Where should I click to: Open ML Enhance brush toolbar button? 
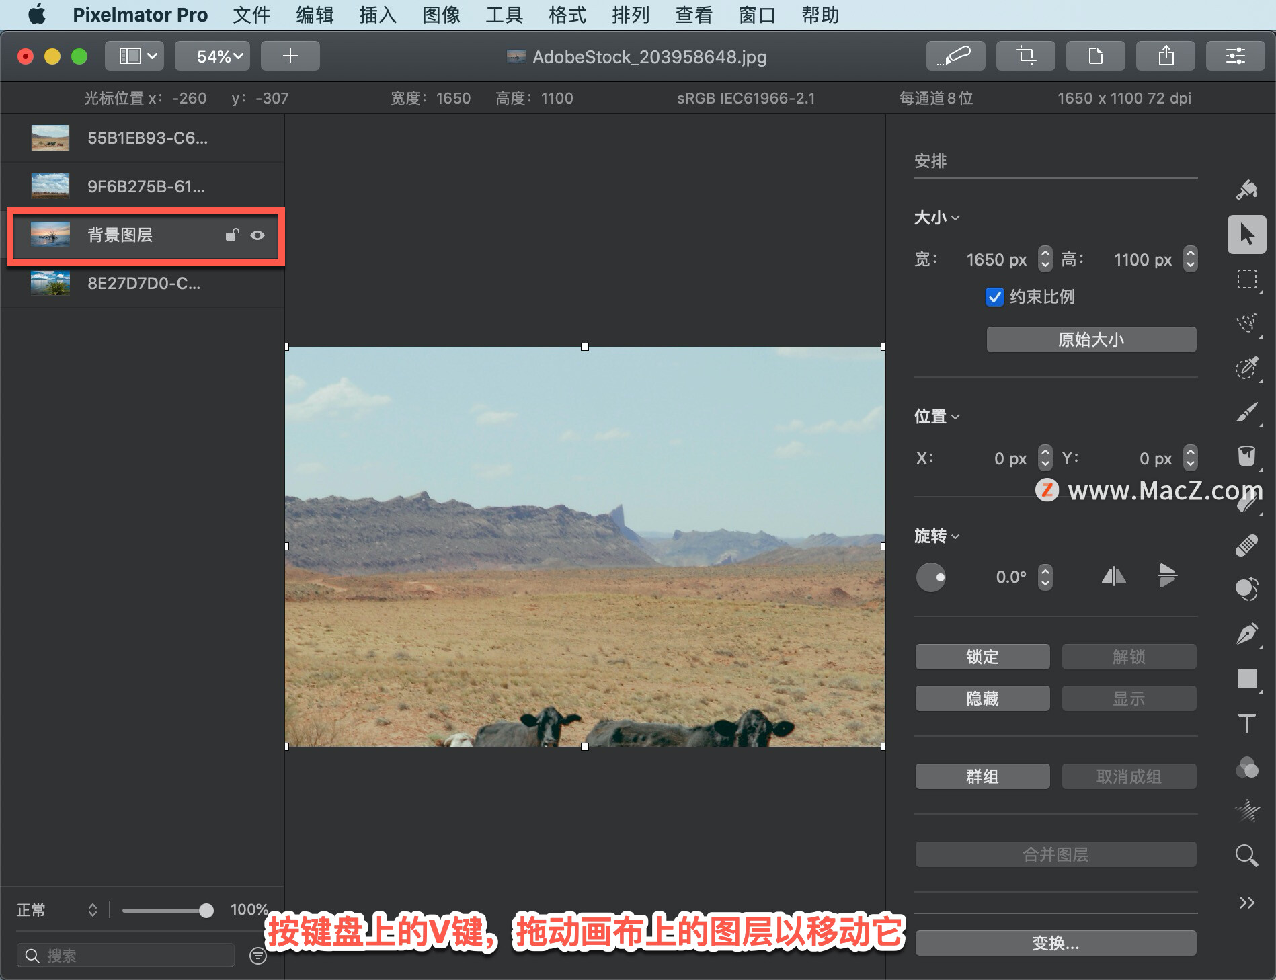pos(955,56)
